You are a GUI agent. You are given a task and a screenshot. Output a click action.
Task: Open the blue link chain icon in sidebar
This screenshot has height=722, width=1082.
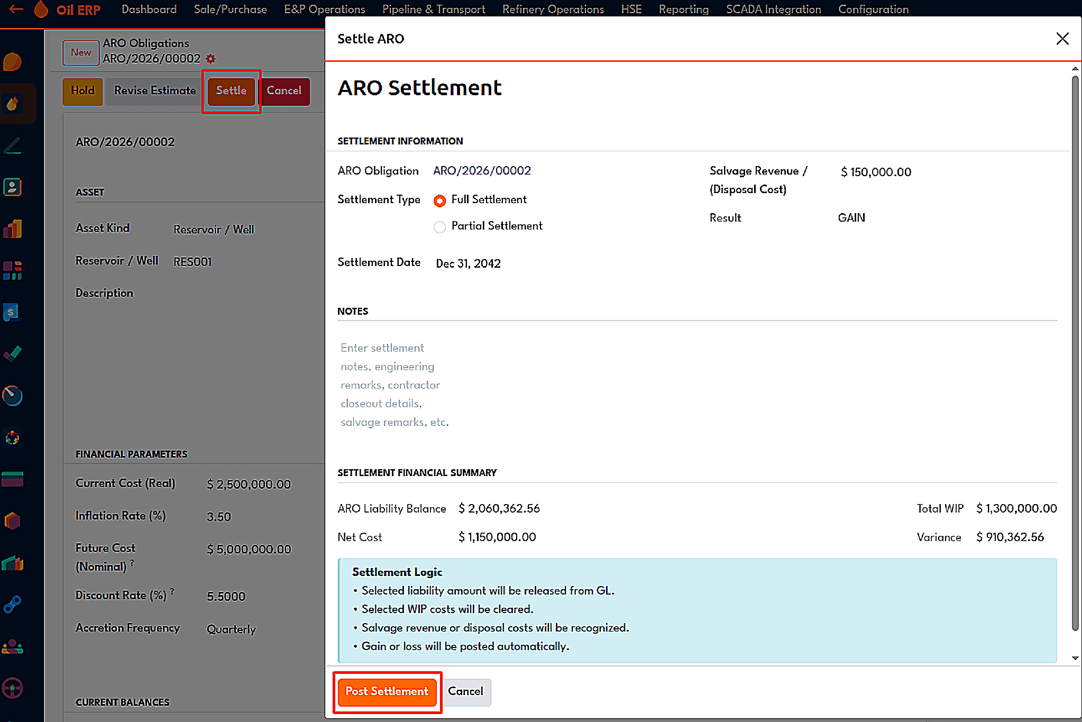pos(12,605)
